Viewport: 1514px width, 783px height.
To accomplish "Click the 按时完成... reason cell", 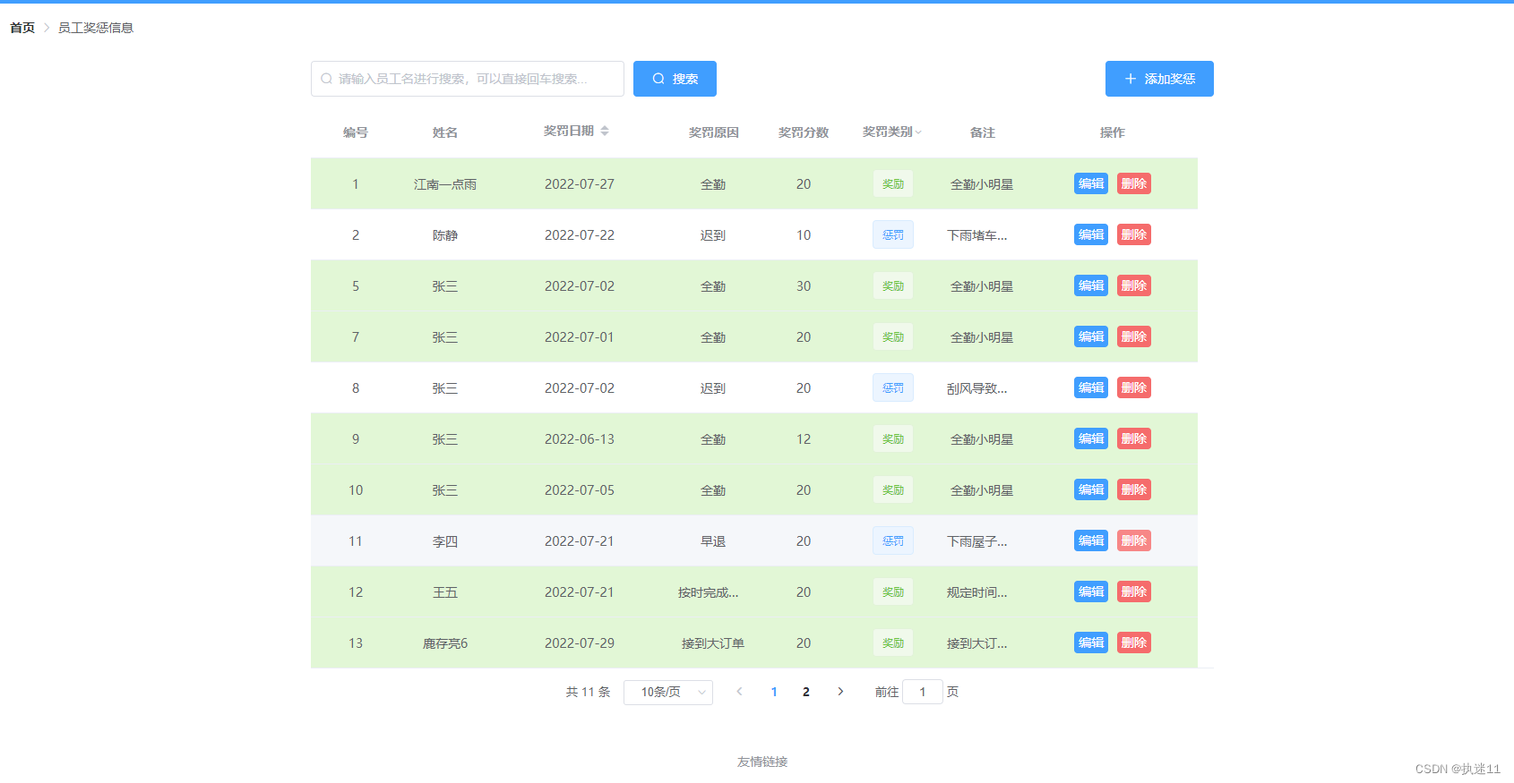I will 709,592.
